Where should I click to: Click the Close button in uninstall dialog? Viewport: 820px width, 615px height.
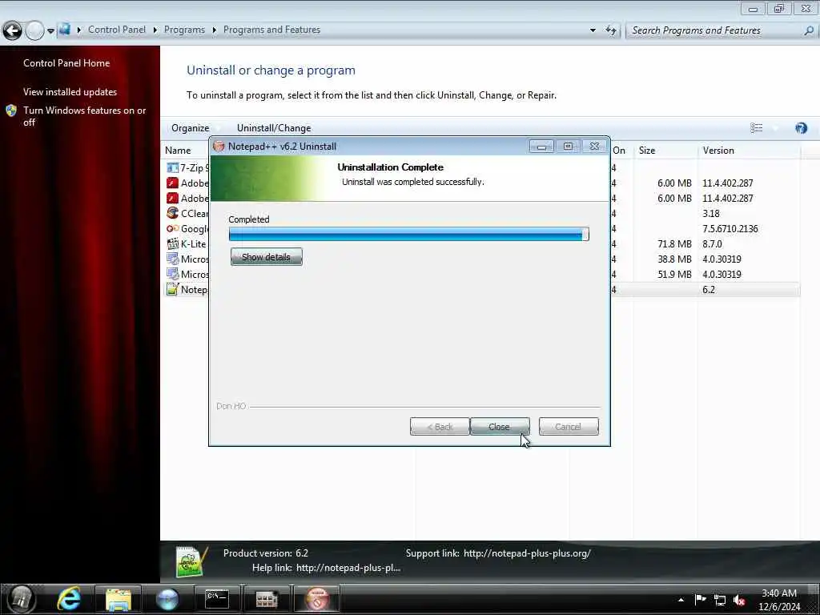[500, 427]
